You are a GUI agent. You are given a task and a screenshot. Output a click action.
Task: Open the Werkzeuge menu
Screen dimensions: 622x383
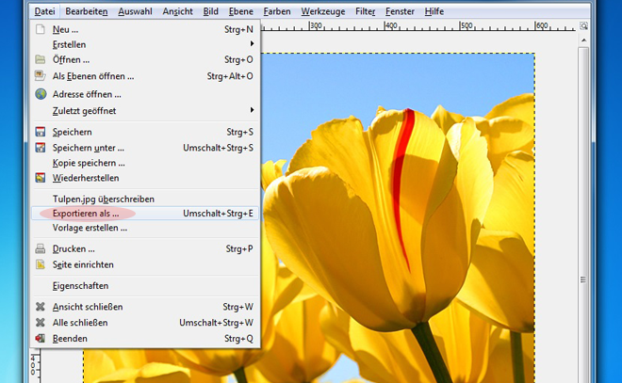point(322,11)
